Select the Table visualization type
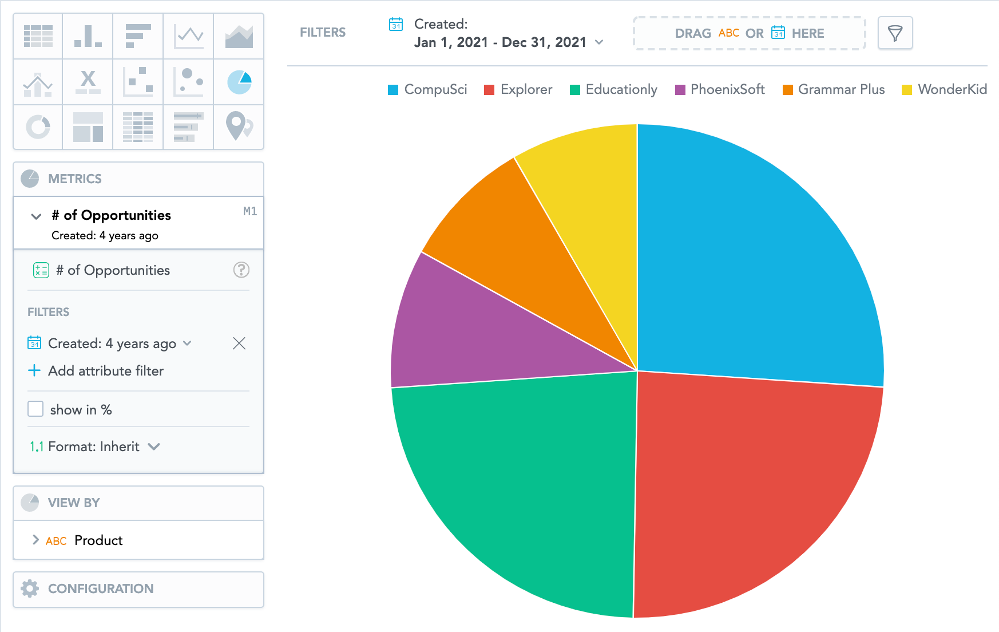Viewport: 999px width, 632px height. click(37, 36)
